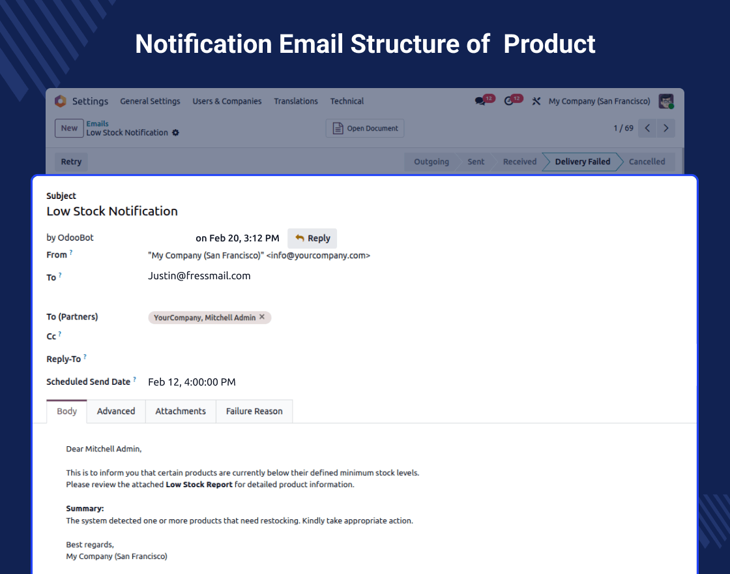Click the Odoo Settings app logo icon

point(61,101)
